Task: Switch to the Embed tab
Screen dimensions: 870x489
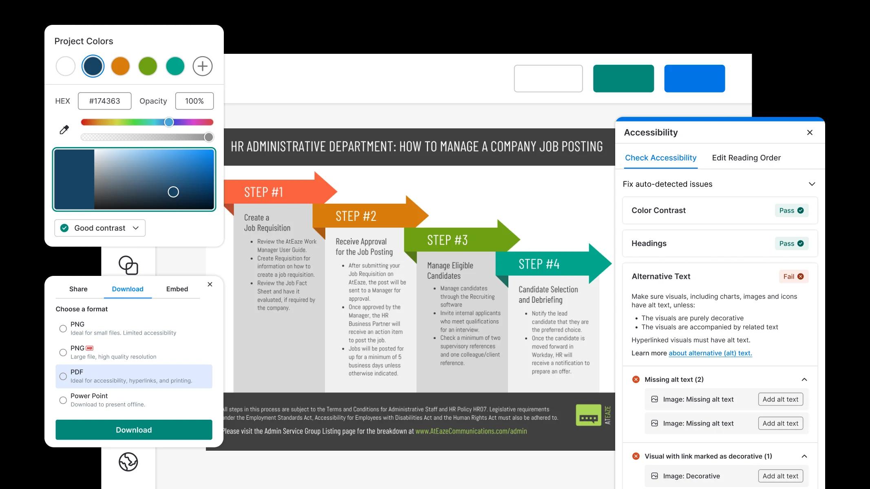Action: [x=177, y=289]
